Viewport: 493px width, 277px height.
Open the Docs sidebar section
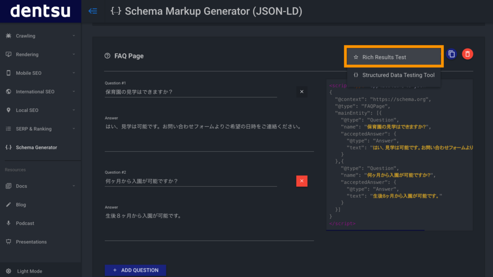pyautogui.click(x=40, y=186)
